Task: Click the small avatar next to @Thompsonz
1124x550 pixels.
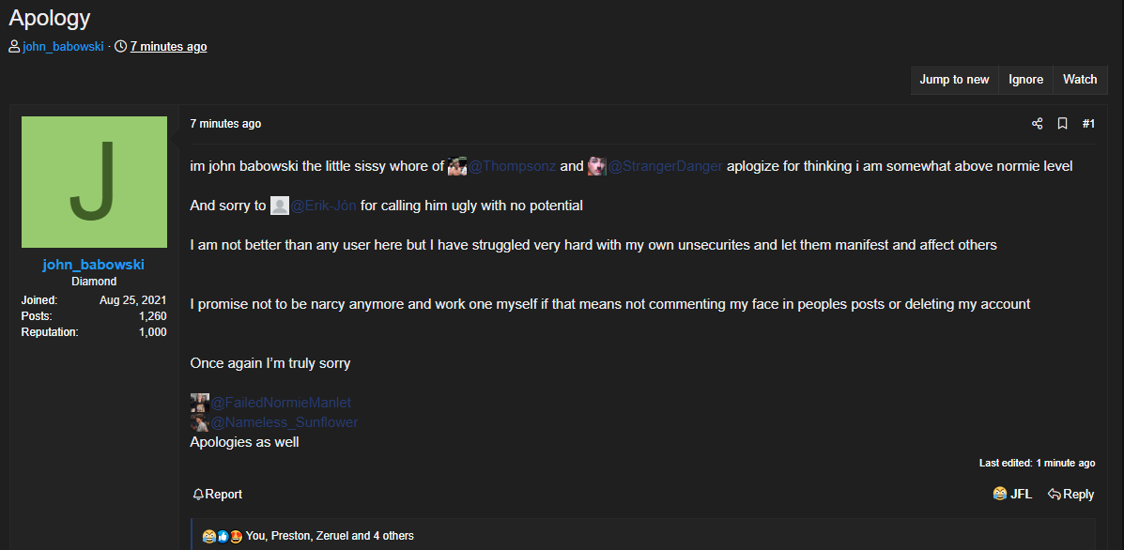Action: (457, 166)
